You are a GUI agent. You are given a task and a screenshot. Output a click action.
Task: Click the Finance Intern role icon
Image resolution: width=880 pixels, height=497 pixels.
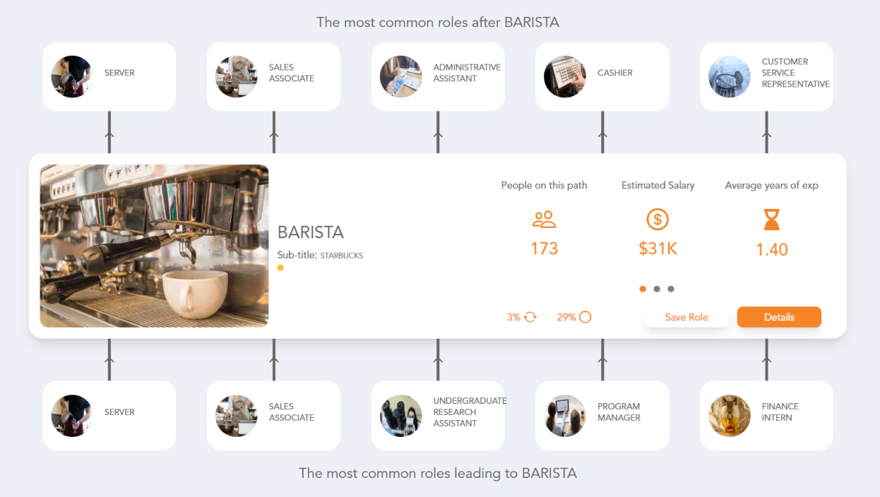click(729, 415)
